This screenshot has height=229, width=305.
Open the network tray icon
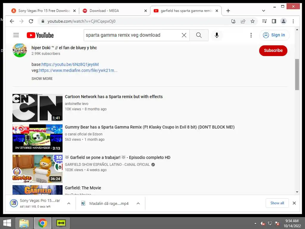tap(270, 223)
